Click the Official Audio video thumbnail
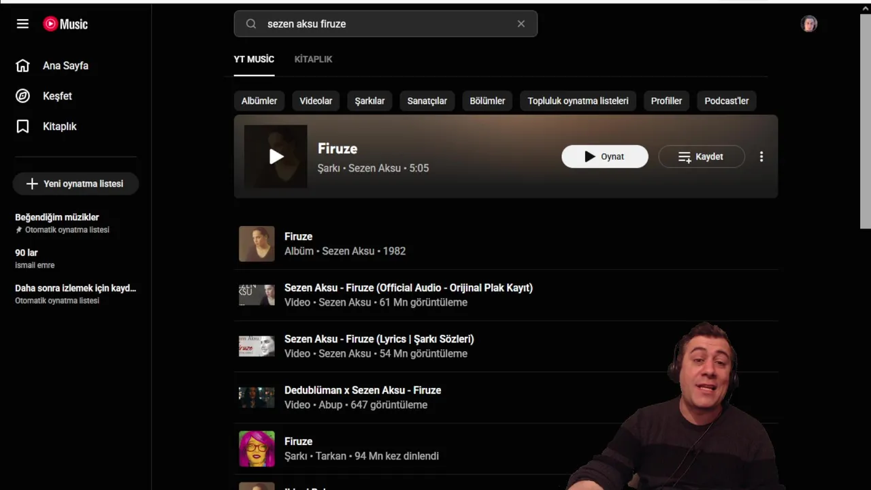 point(257,295)
